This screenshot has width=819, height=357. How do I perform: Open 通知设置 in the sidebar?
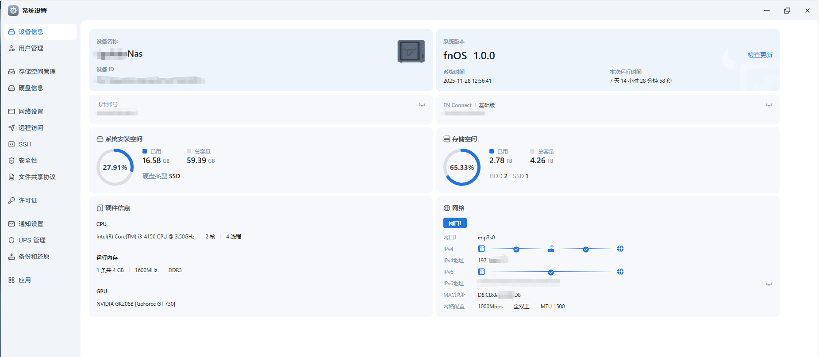[x=41, y=224]
